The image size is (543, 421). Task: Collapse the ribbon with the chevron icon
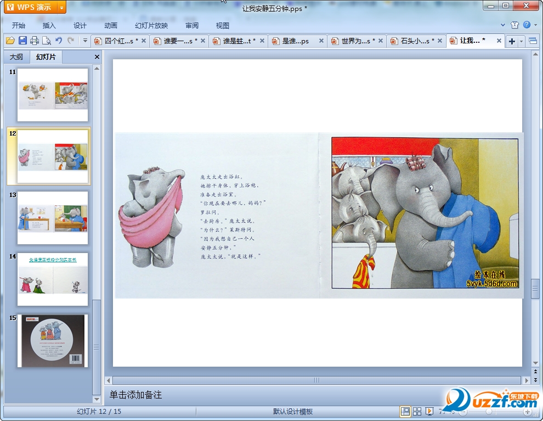tap(503, 25)
